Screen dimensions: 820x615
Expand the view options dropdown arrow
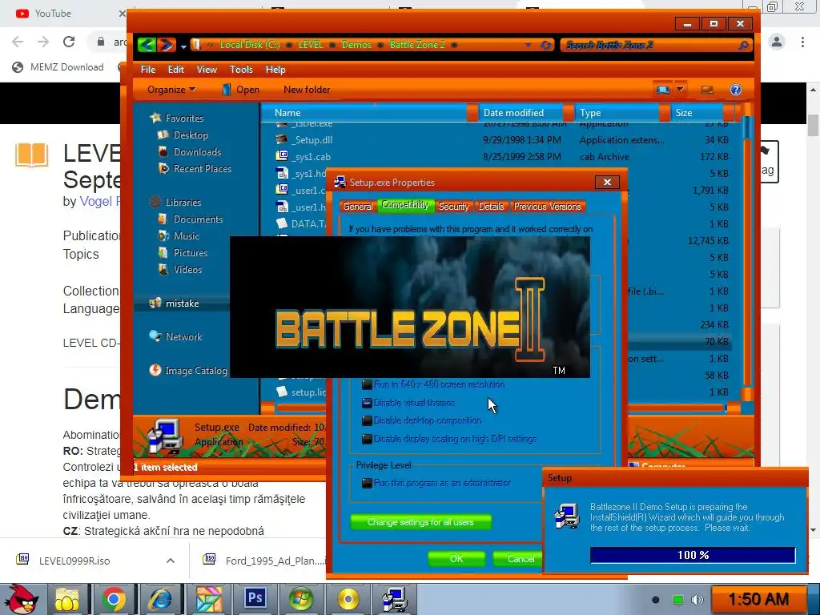pyautogui.click(x=681, y=90)
